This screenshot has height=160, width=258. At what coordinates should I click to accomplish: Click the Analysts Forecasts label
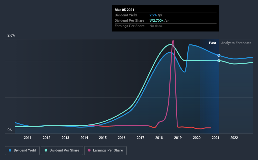click(236, 43)
